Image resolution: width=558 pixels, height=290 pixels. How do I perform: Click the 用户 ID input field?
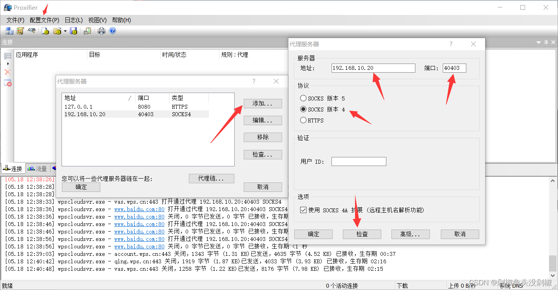point(359,161)
